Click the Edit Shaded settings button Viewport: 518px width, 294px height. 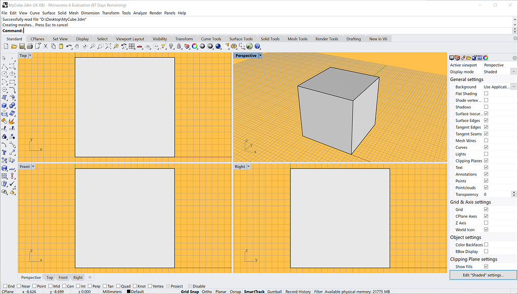483,275
